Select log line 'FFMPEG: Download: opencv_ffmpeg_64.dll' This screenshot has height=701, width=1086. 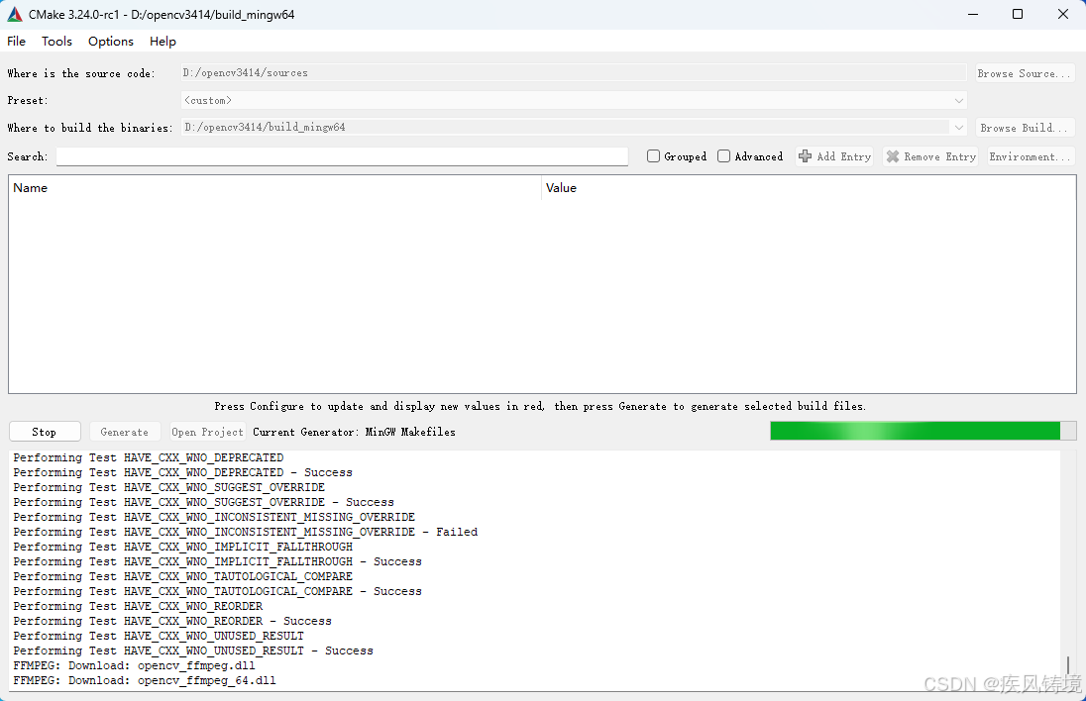144,680
